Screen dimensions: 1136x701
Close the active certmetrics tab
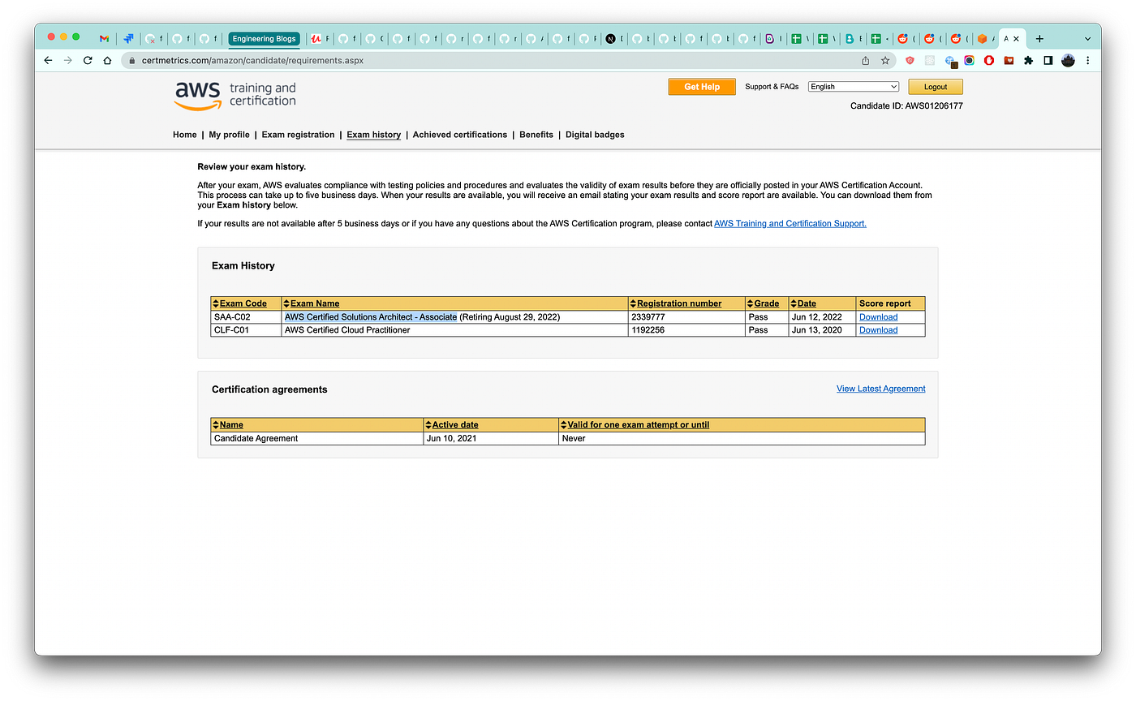[x=1016, y=38]
